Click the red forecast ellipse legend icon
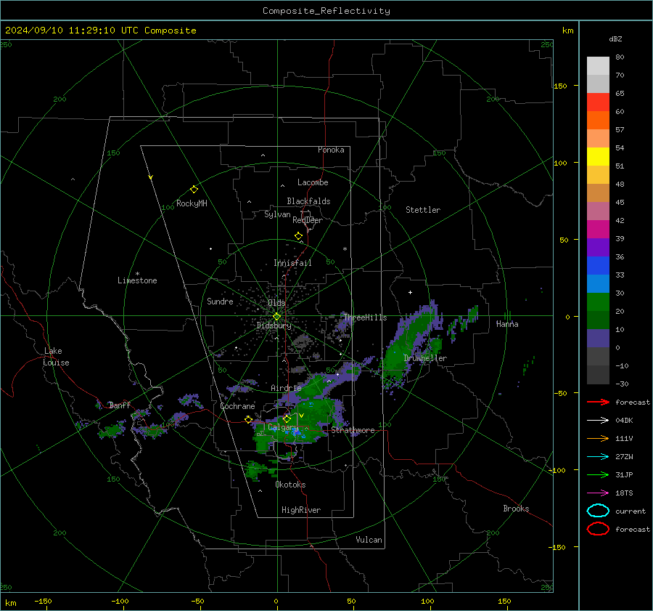Viewport: 653px width, 611px height. point(598,529)
